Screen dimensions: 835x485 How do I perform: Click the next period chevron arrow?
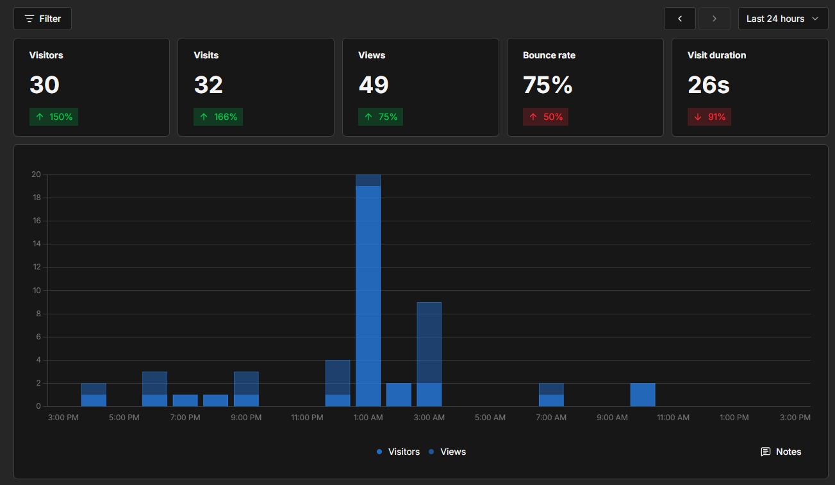coord(714,19)
